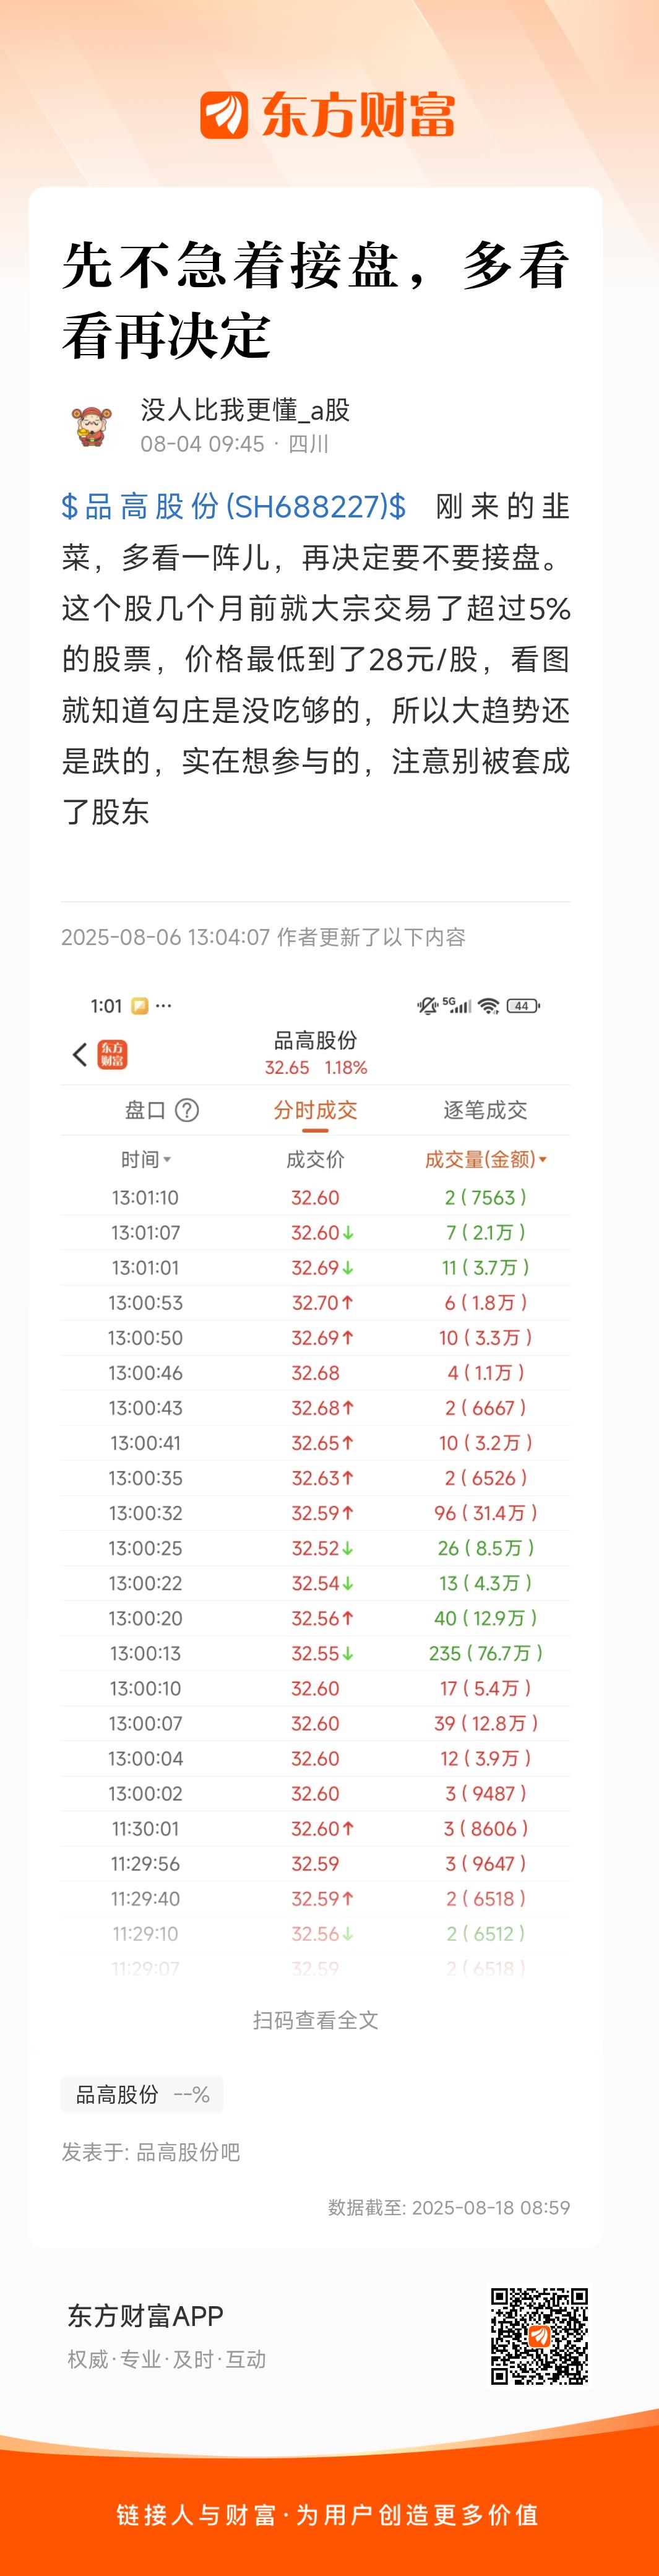Open the 品高股份吧 forum link

(x=188, y=2152)
